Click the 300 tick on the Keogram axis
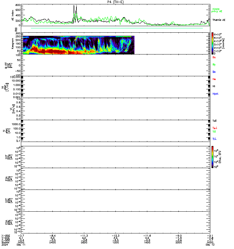The height and width of the screenshot is (249, 234). coord(18,33)
